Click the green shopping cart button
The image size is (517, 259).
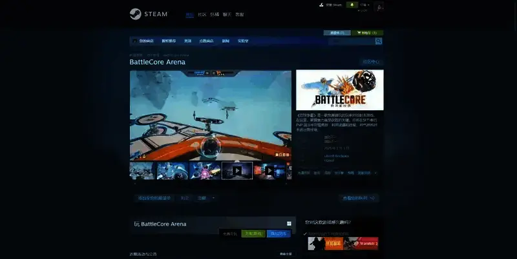(x=368, y=32)
